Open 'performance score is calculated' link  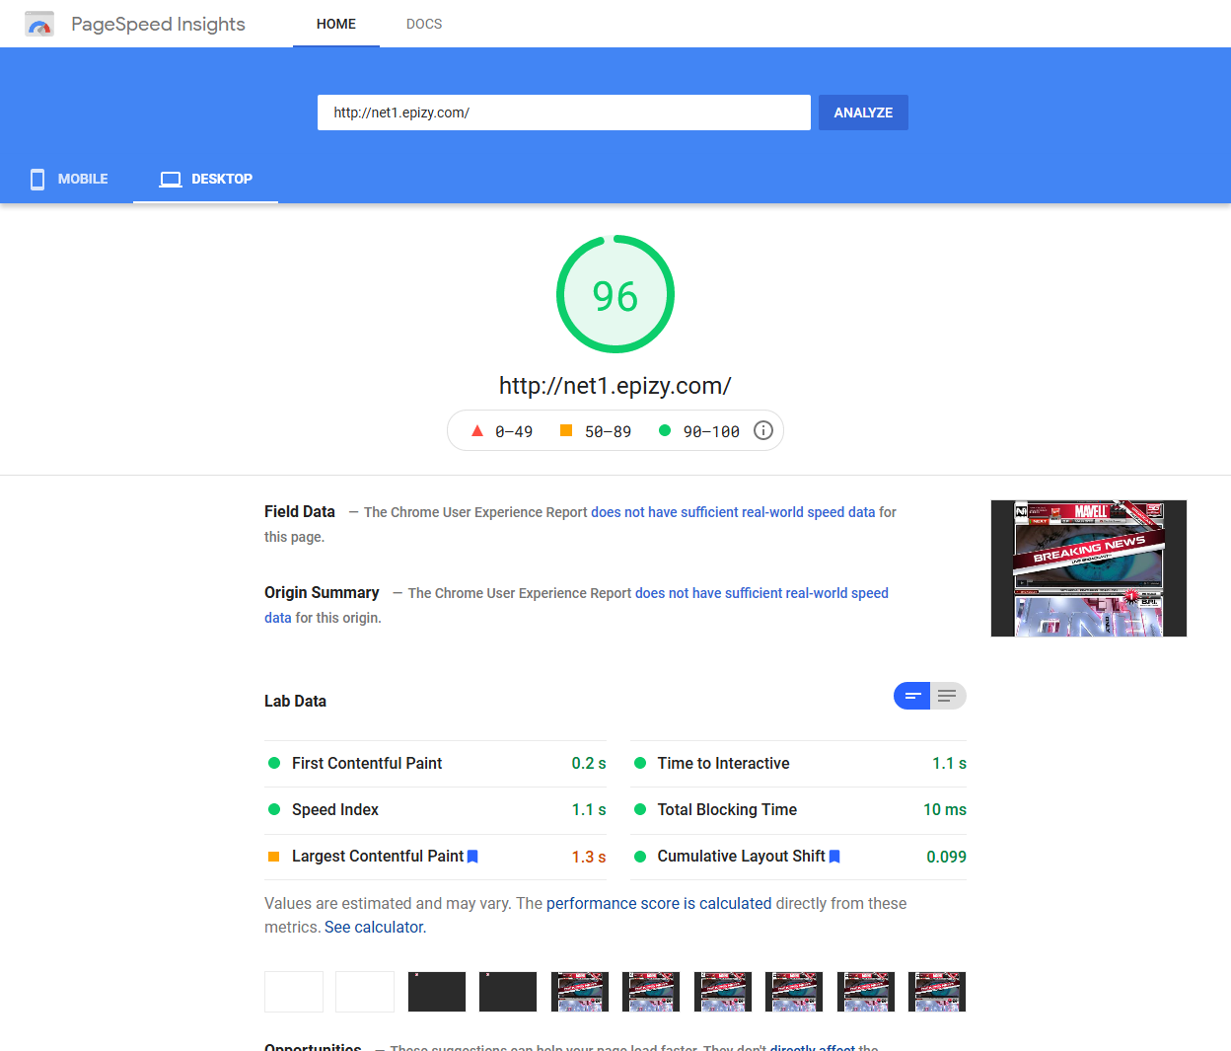659,903
